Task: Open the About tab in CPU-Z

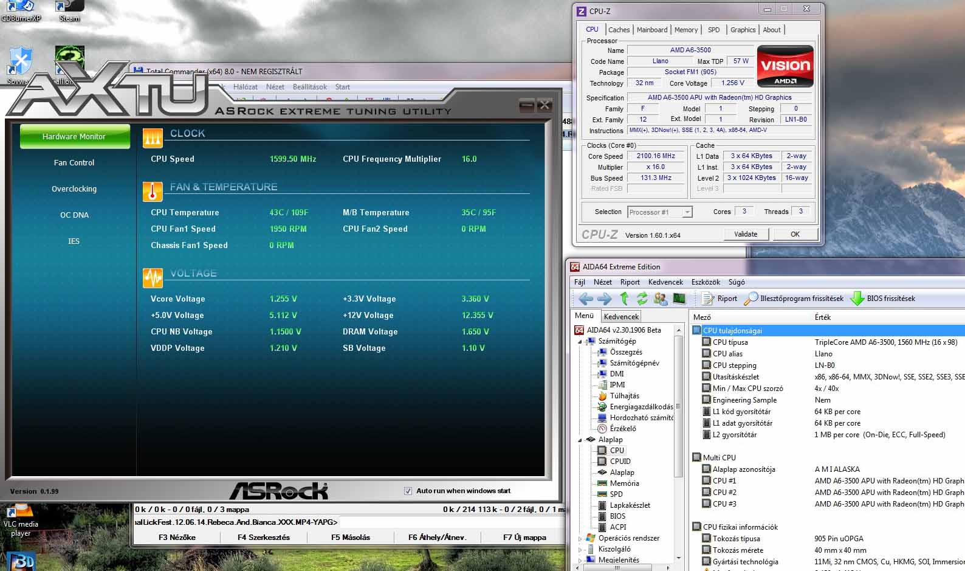Action: coord(772,30)
